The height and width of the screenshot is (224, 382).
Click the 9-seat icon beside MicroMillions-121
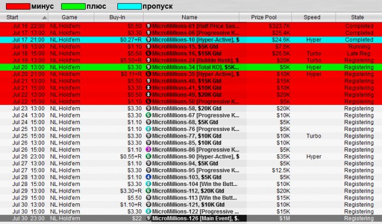point(148,204)
